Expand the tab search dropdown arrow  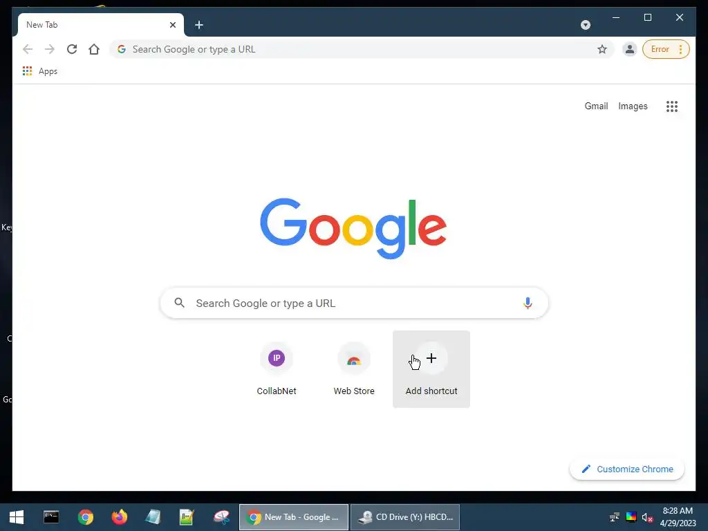pyautogui.click(x=586, y=25)
